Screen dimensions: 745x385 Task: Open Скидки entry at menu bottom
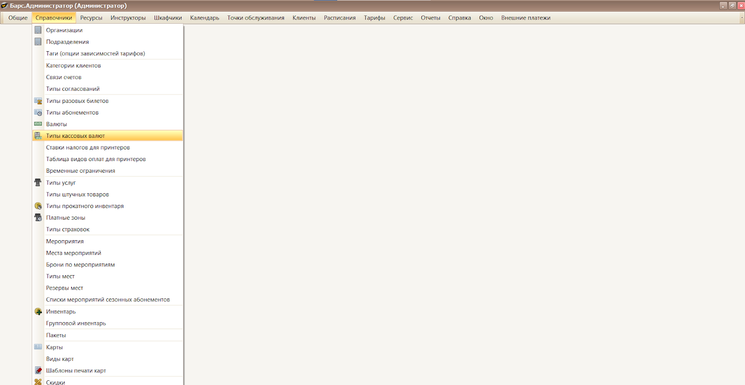108,382
